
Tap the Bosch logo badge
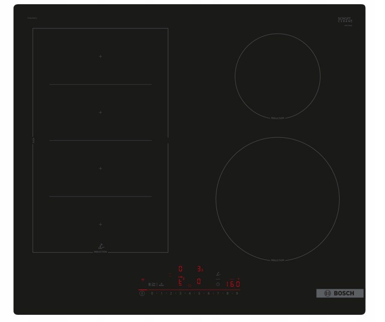point(340,293)
